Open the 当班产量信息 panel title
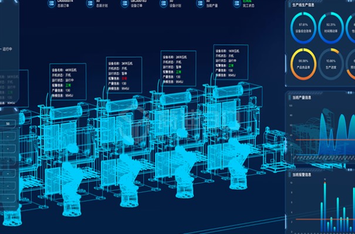 tap(302, 98)
